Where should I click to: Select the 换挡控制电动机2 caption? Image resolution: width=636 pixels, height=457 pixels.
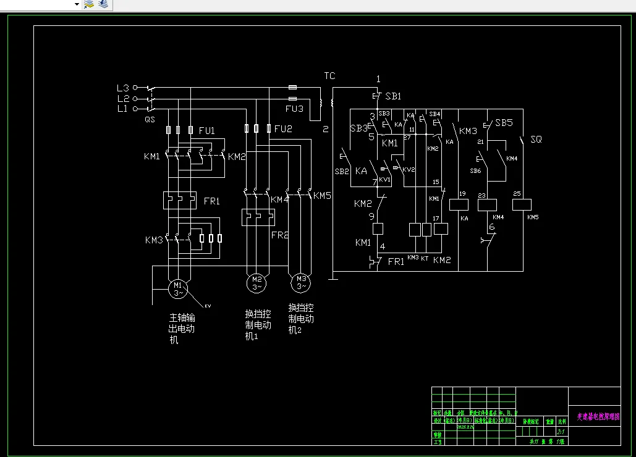(301, 319)
